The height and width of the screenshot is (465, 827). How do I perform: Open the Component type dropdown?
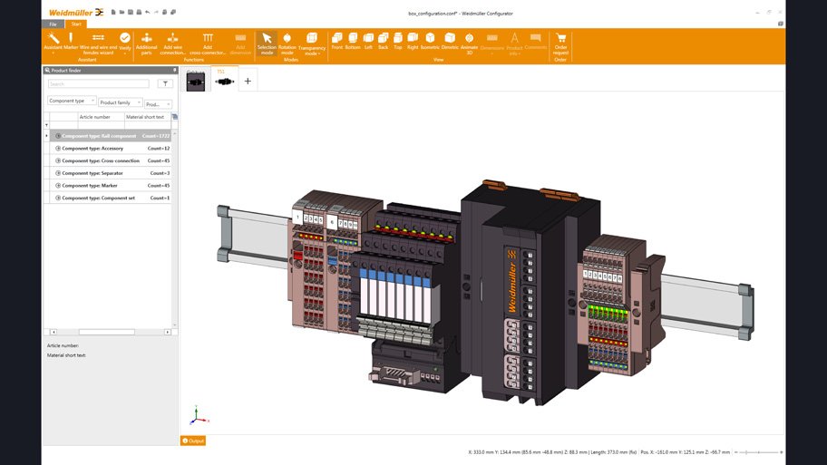pos(72,101)
